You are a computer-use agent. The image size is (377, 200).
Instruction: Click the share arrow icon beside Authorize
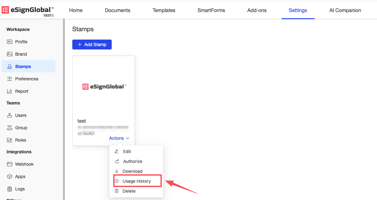[117, 161]
